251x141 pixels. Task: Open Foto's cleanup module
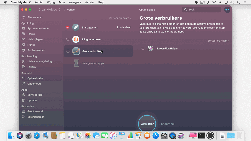(x=31, y=34)
